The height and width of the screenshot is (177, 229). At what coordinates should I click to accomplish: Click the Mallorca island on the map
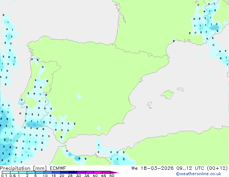pyautogui.click(x=168, y=95)
